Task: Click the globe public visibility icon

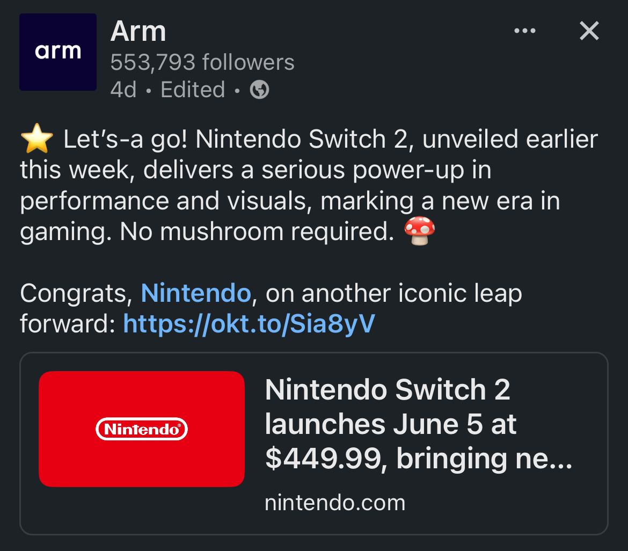Action: 260,89
